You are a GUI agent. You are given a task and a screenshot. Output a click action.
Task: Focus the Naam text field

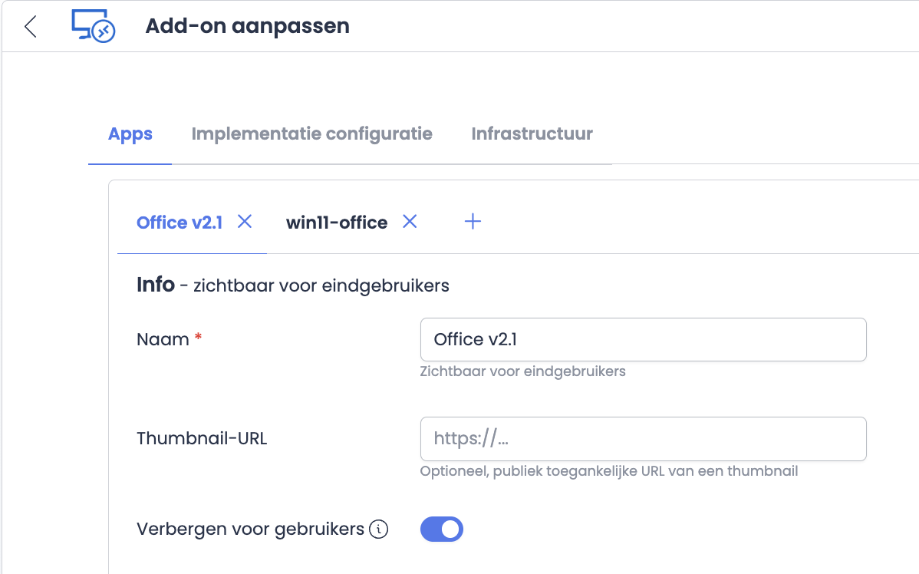(643, 340)
